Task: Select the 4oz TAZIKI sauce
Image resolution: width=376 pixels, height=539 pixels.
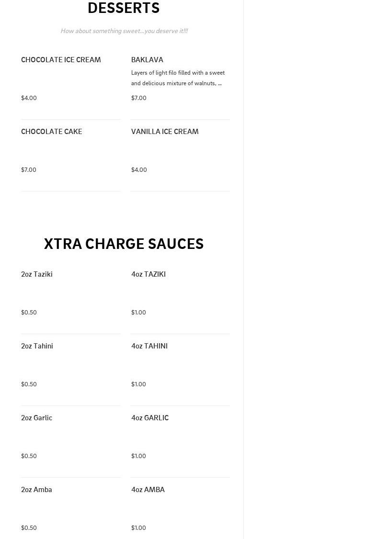Action: 148,274
